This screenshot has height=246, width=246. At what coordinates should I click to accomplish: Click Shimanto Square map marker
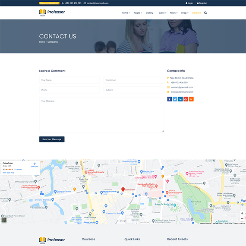pyautogui.click(x=55, y=192)
